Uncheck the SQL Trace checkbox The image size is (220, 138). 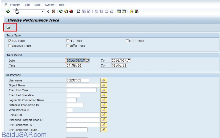pos(10,41)
